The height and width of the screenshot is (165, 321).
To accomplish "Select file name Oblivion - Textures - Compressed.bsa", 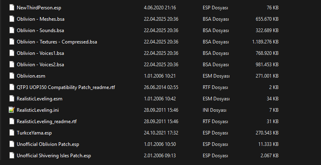I will click(57, 42).
